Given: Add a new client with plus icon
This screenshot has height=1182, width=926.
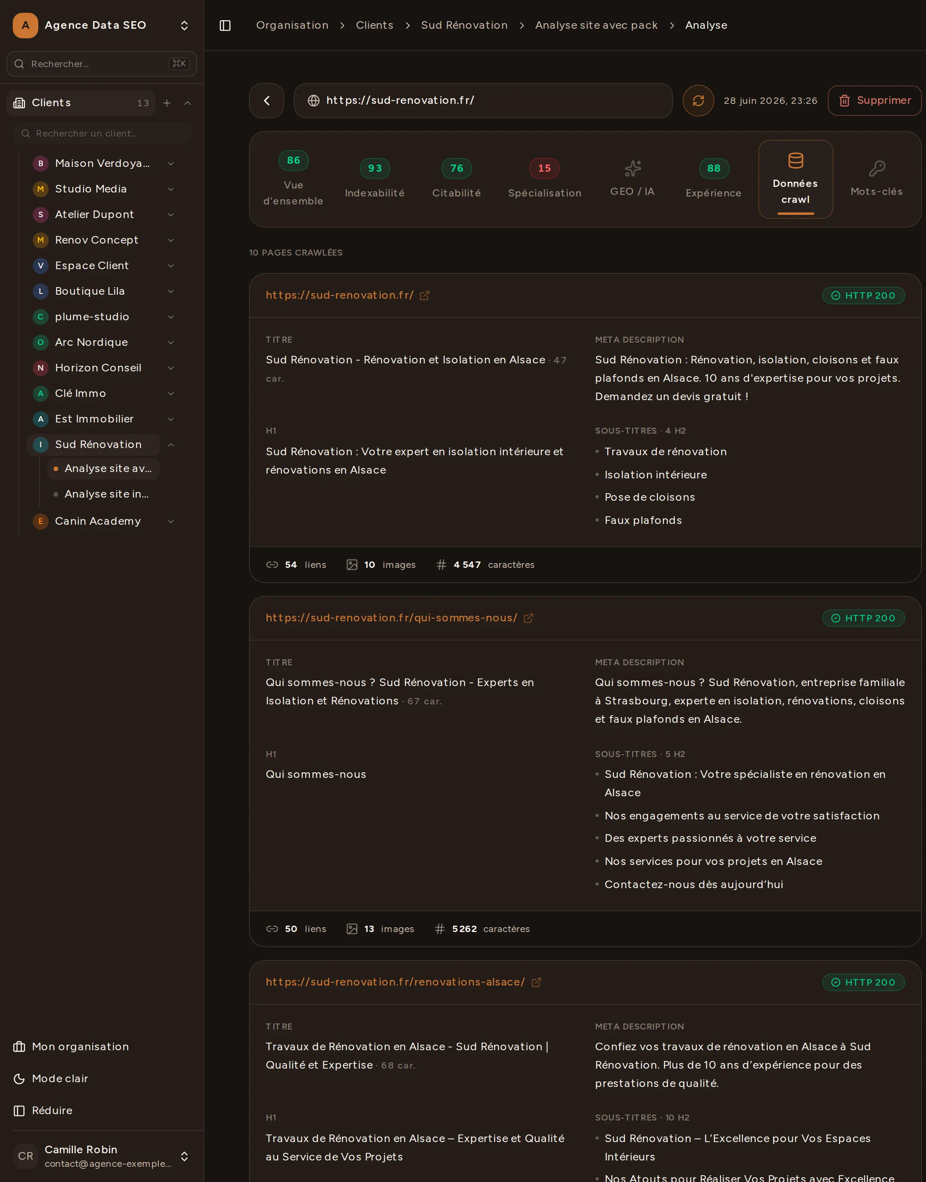Looking at the screenshot, I should tap(167, 103).
